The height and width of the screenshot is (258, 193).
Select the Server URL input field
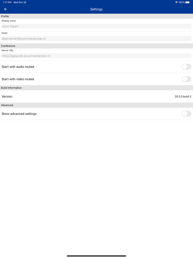(x=96, y=56)
